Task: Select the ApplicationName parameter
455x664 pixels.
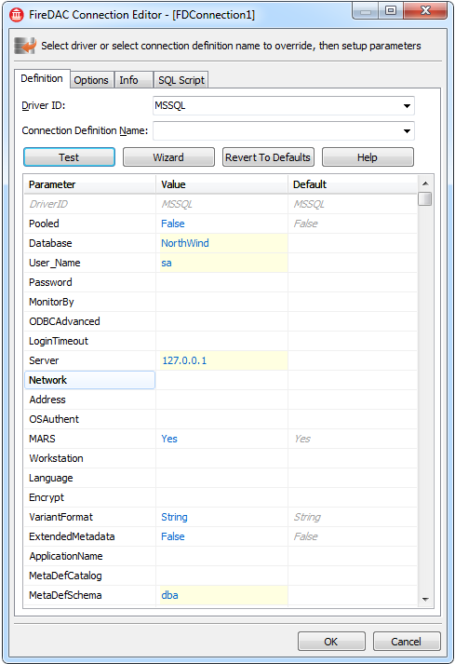Action: point(89,556)
